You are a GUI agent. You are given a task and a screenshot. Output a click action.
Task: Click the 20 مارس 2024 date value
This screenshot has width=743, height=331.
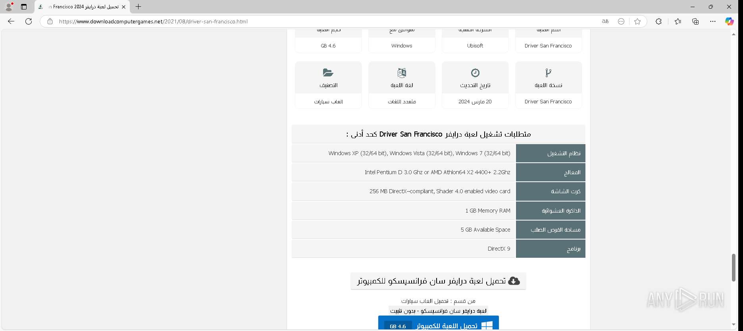(x=475, y=102)
